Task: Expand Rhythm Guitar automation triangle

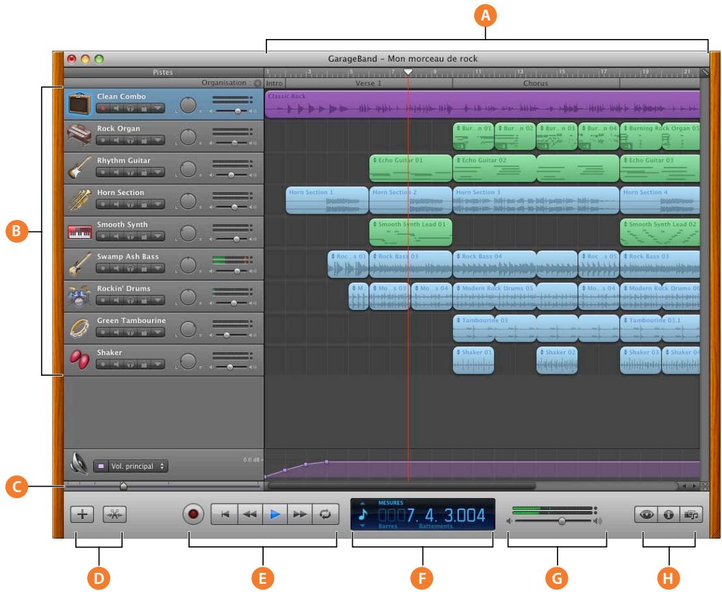Action: pos(158,172)
